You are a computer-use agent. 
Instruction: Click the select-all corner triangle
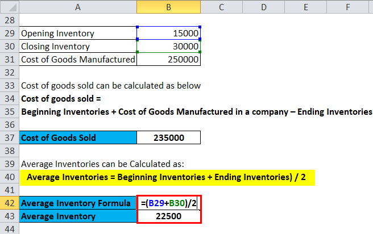coord(9,6)
